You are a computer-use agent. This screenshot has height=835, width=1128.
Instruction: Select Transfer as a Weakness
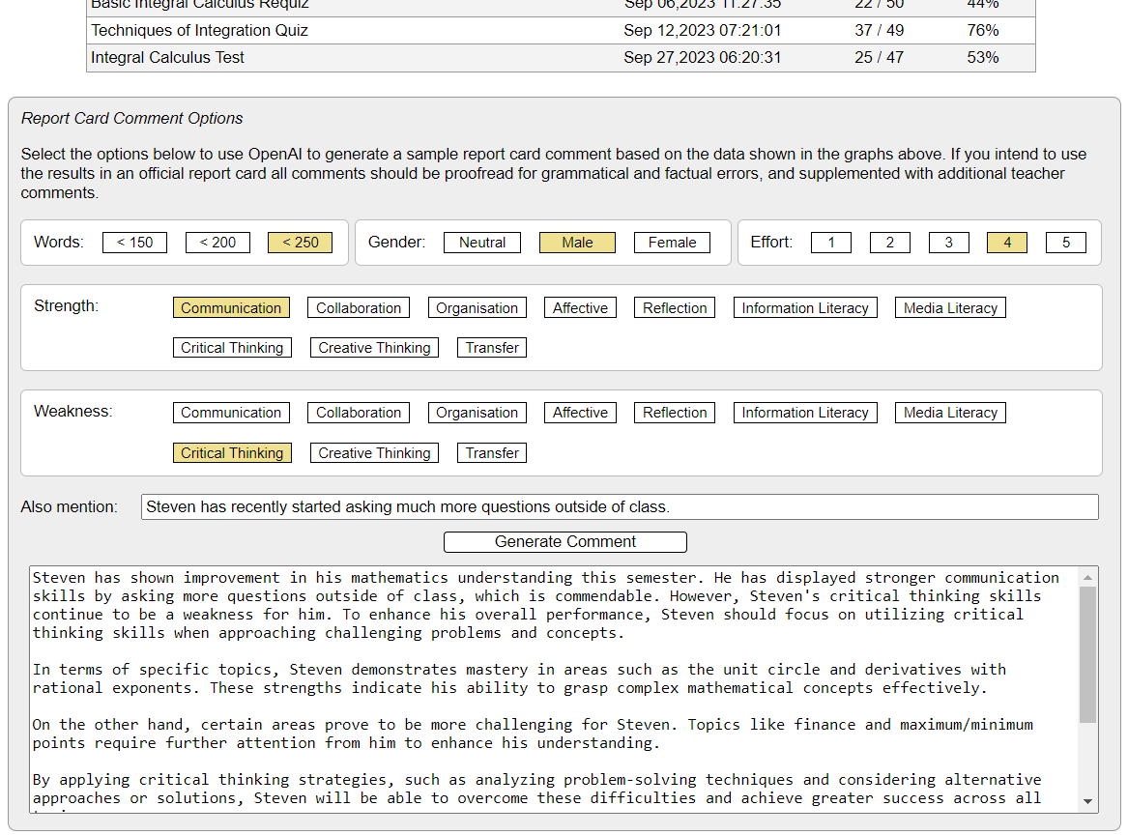tap(492, 452)
